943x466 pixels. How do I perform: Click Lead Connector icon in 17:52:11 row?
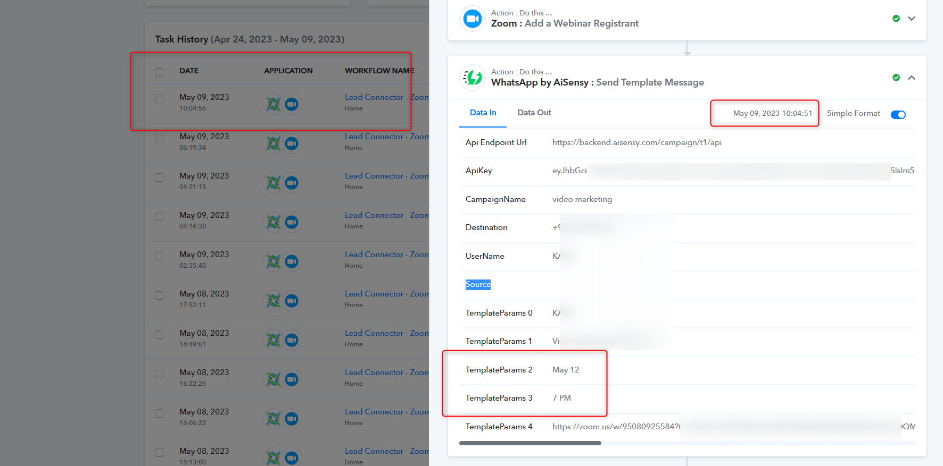click(x=274, y=301)
